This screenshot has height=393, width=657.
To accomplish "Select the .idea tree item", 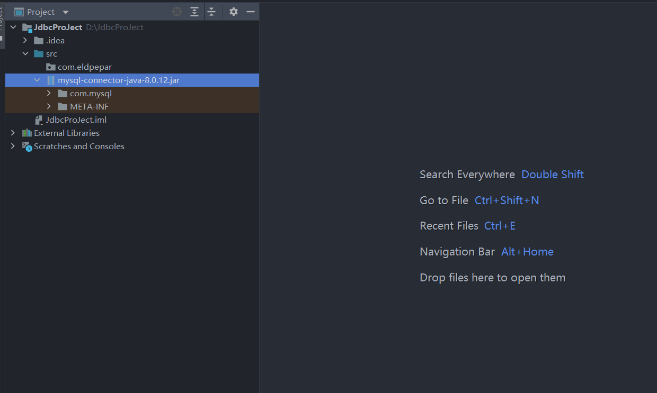I will 55,40.
